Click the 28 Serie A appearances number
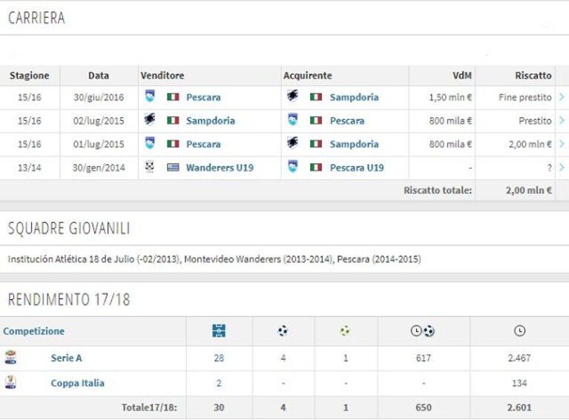 pyautogui.click(x=219, y=358)
